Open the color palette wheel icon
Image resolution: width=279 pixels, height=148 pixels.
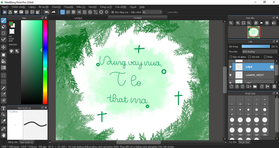11,51
